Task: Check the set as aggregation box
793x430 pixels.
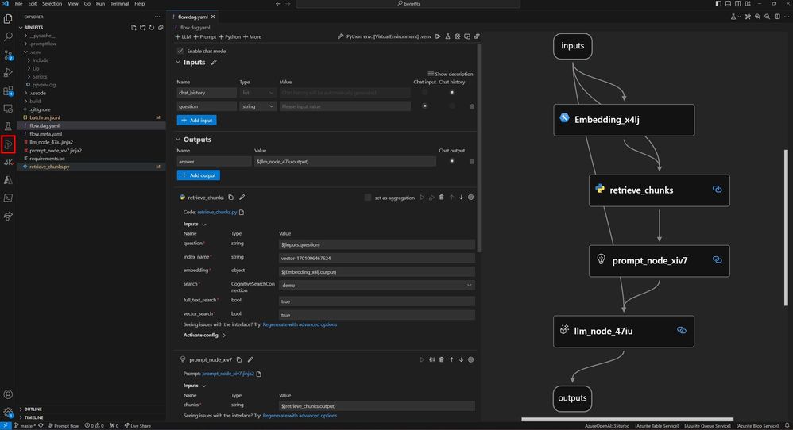Action: (367, 198)
